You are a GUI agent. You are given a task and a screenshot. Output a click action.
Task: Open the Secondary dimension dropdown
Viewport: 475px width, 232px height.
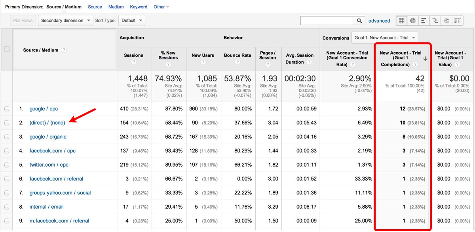point(65,21)
